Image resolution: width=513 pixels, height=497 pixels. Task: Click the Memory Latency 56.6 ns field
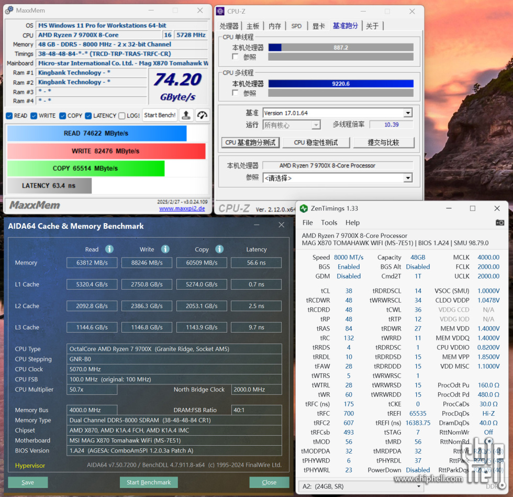click(256, 262)
